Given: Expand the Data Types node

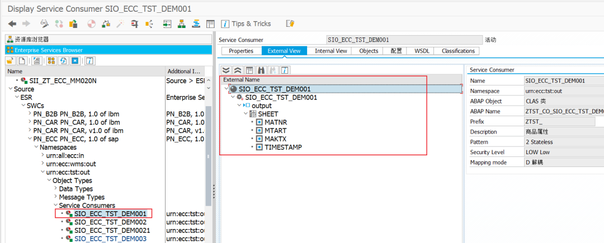Looking at the screenshot, I should [55, 189].
